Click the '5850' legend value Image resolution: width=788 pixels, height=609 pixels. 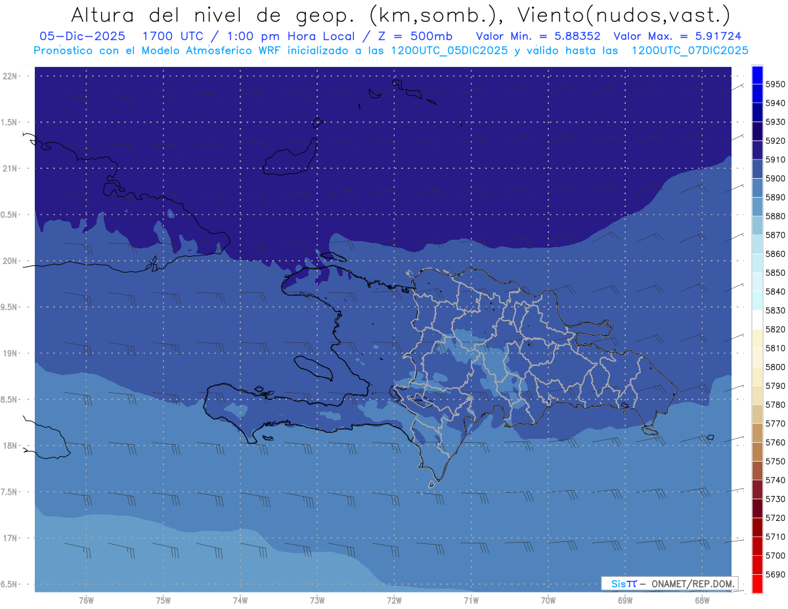(776, 273)
